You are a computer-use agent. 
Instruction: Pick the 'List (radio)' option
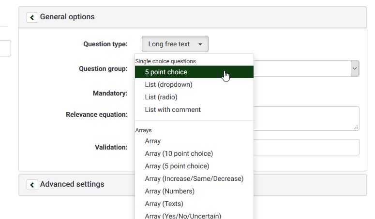[161, 97]
